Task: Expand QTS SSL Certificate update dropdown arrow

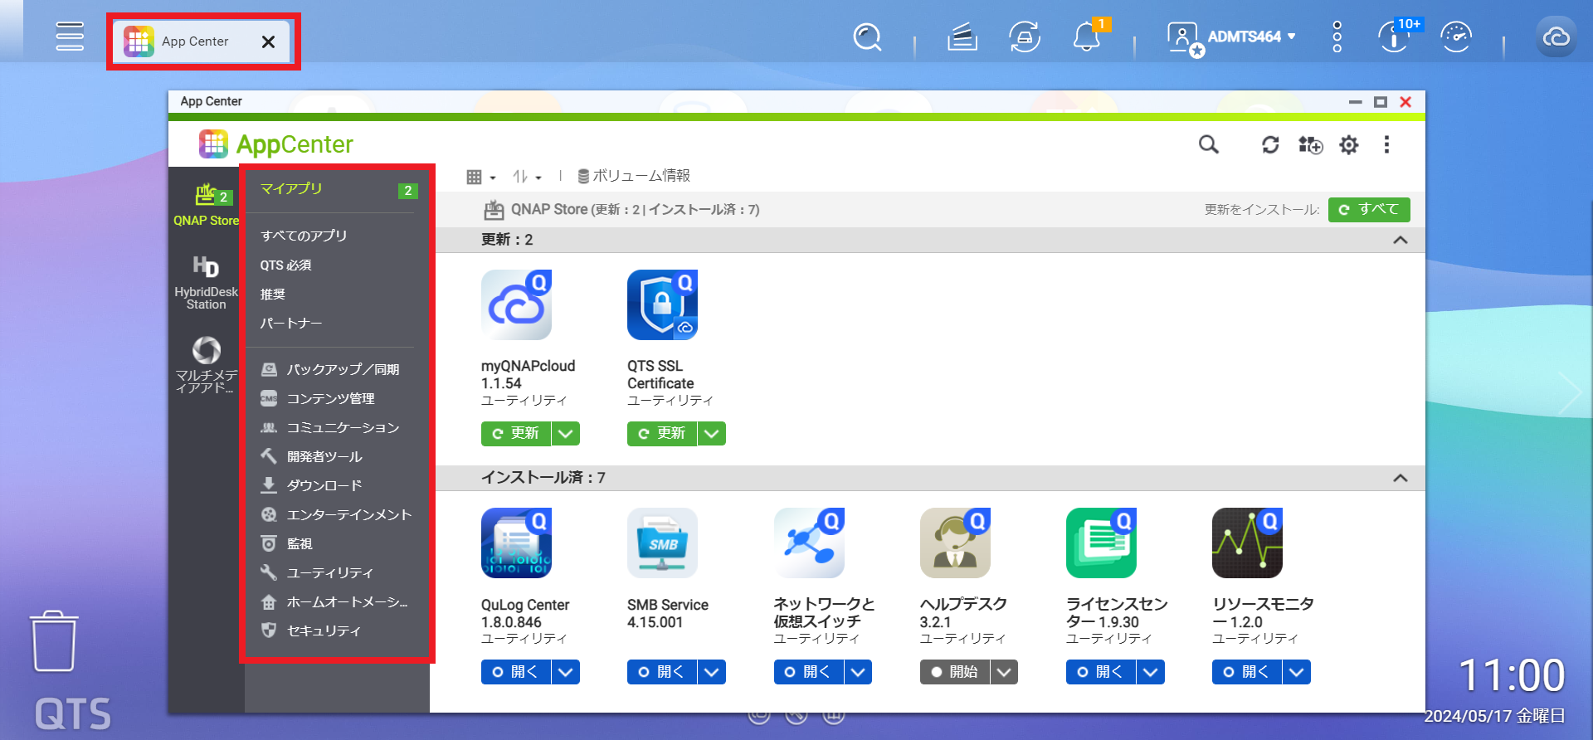Action: pos(712,434)
